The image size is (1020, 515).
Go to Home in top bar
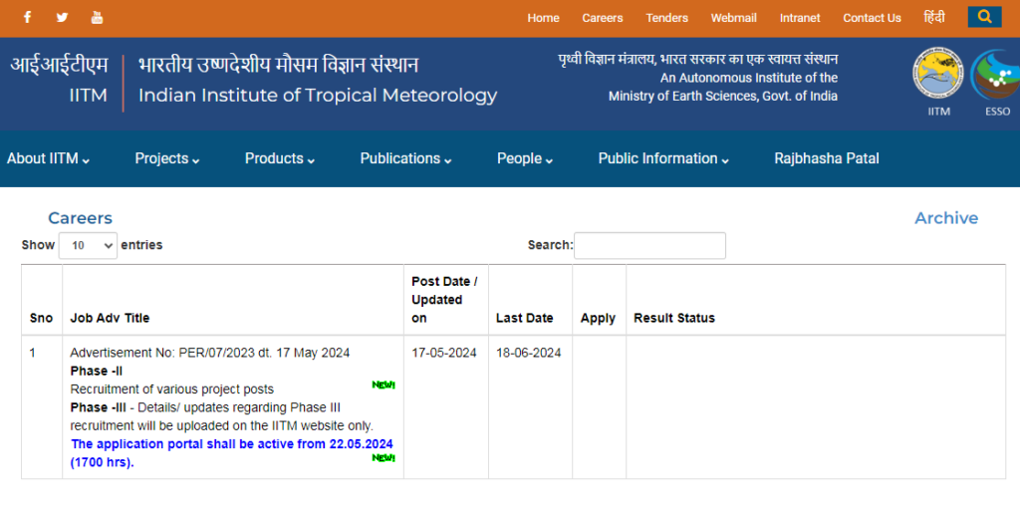543,18
